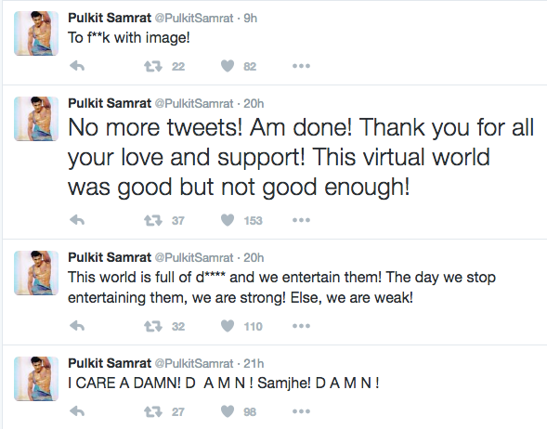Like the tweet with 82 likes

[228, 66]
